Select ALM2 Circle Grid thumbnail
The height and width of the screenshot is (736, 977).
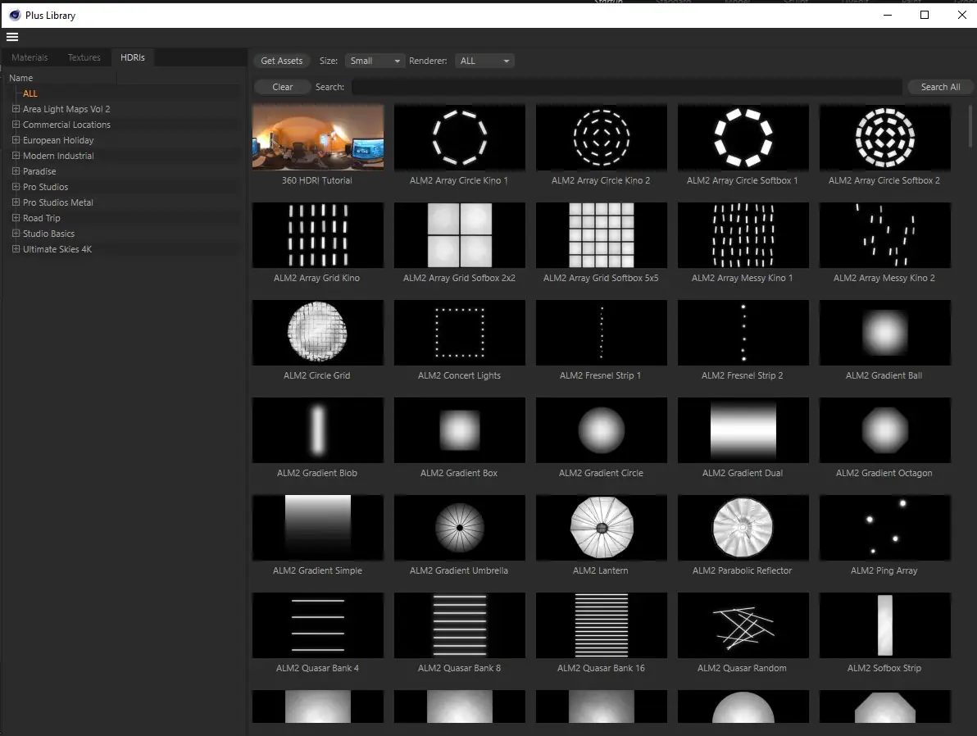pos(318,333)
